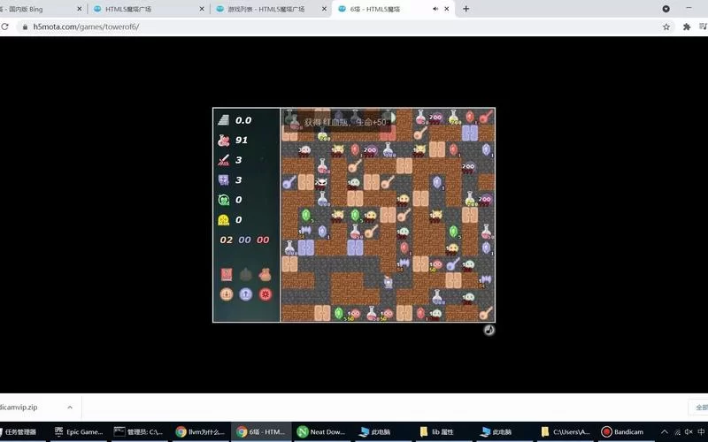Click the floor stairs icon in status panel
This screenshot has width=708, height=442.
click(x=224, y=120)
